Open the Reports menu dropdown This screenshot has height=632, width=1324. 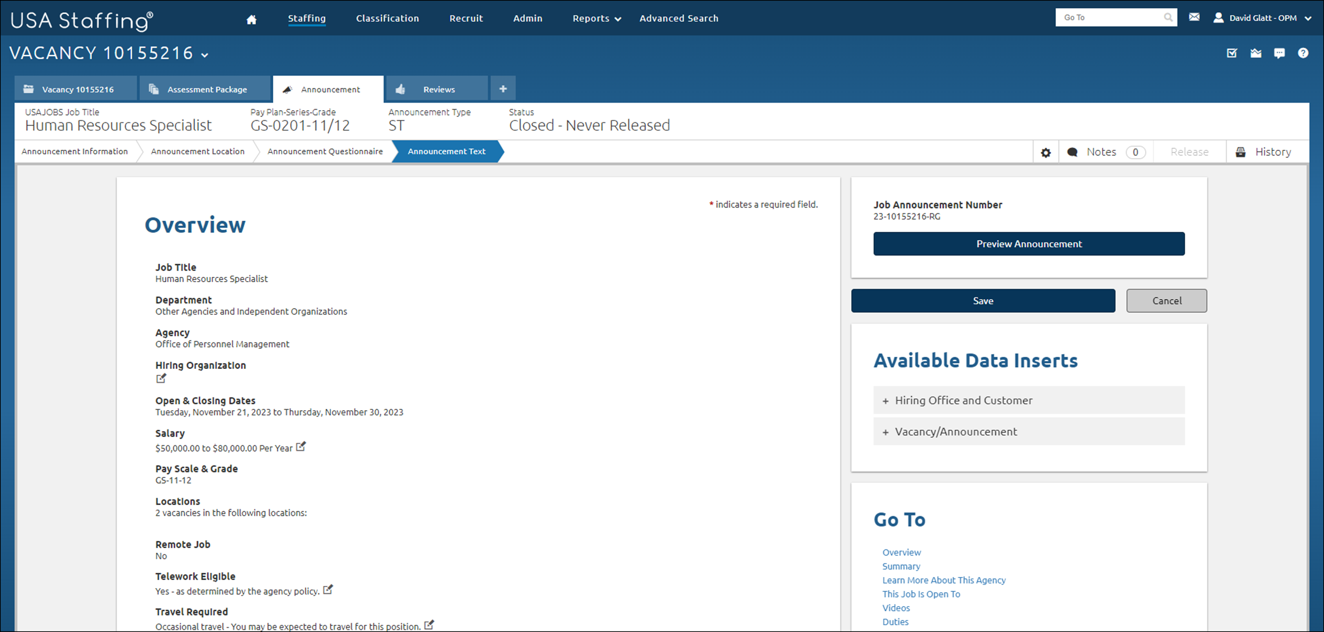(596, 19)
